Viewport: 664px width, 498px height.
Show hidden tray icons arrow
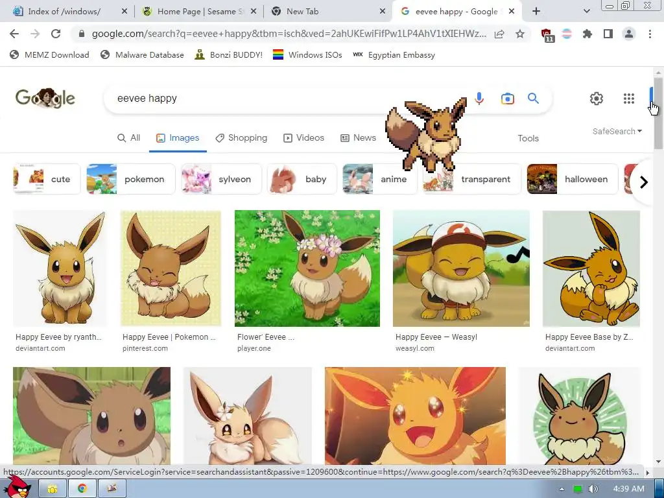562,489
